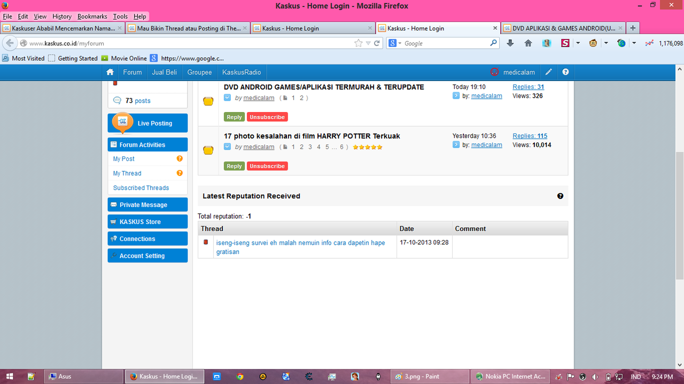Screen dimensions: 684x384
Task: Click the URL address bar
Action: click(x=190, y=43)
